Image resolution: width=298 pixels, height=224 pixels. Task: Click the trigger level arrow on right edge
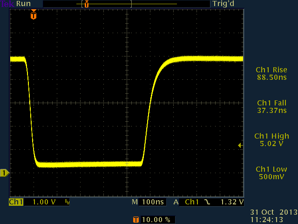[x=240, y=146]
